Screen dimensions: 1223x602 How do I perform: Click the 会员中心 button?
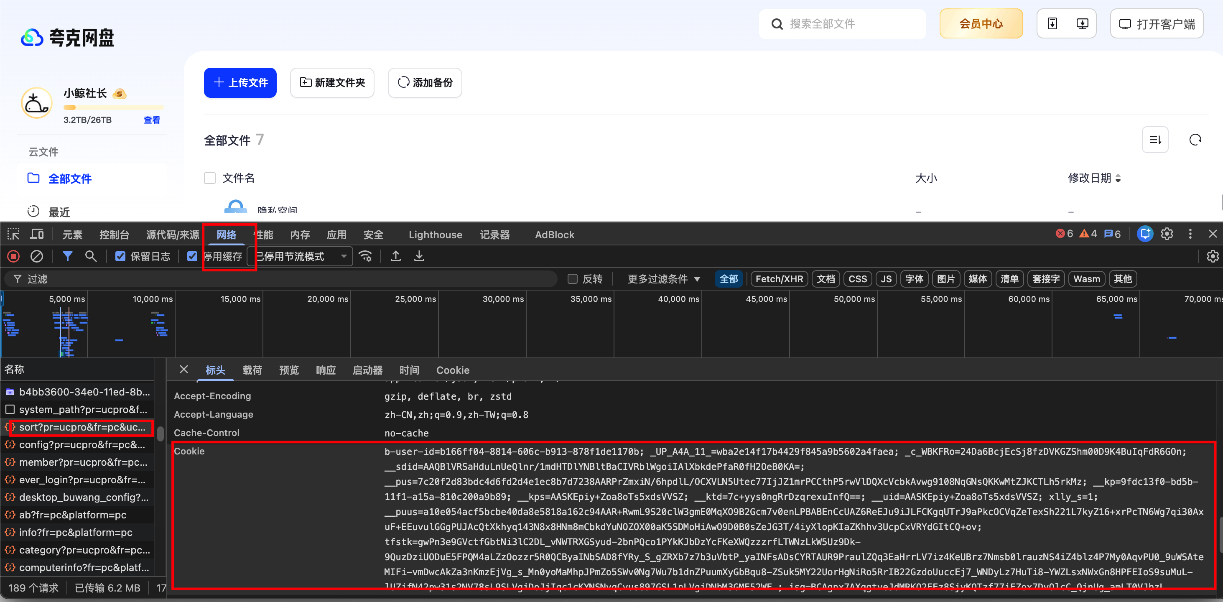tap(981, 24)
